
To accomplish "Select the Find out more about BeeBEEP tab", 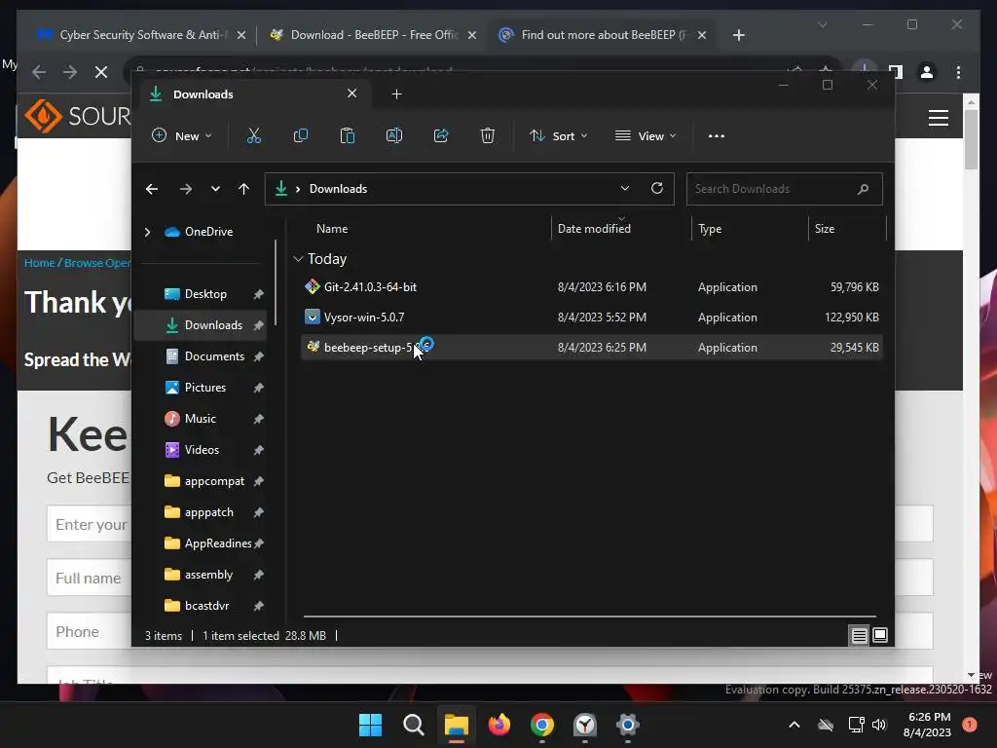I will click(602, 35).
